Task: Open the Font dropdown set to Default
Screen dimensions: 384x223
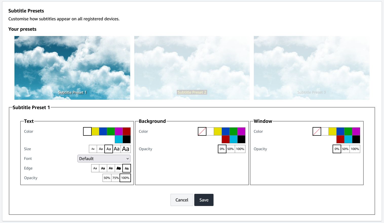Action: click(x=104, y=159)
